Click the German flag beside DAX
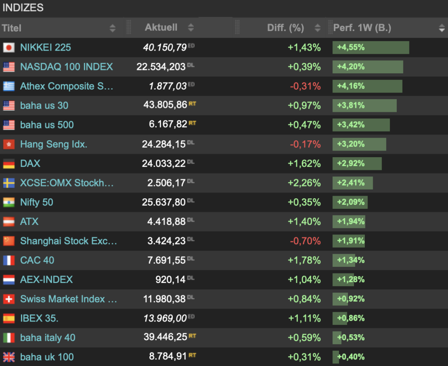This screenshot has width=448, height=366. pos(9,164)
